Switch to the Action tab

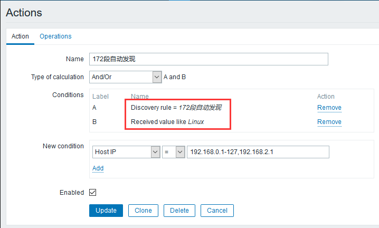click(20, 36)
